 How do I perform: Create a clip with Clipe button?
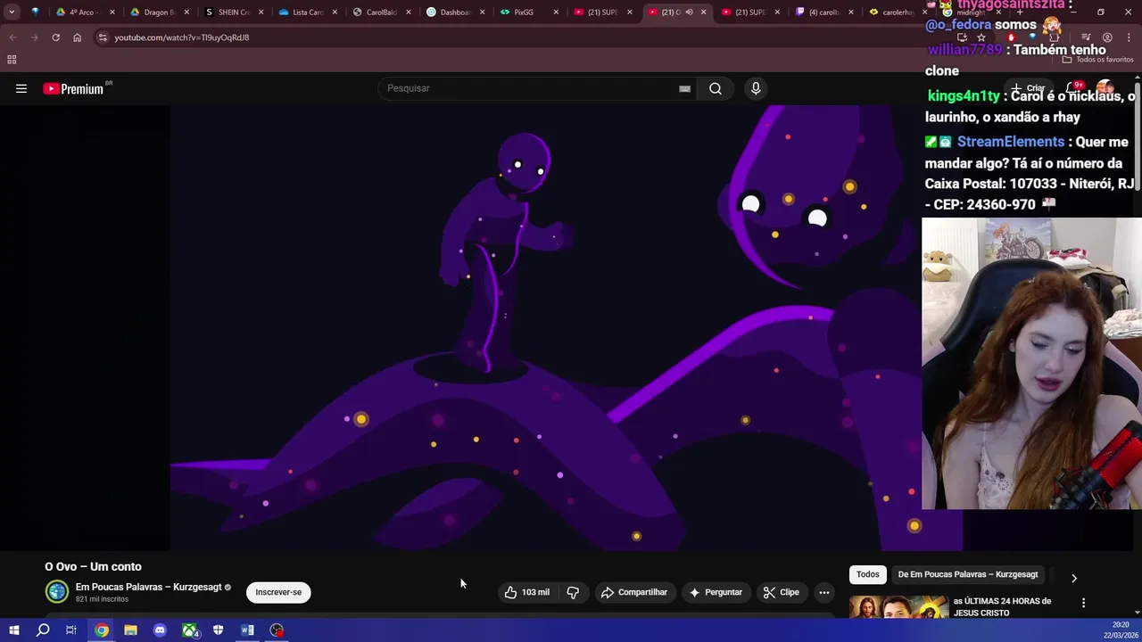[782, 592]
